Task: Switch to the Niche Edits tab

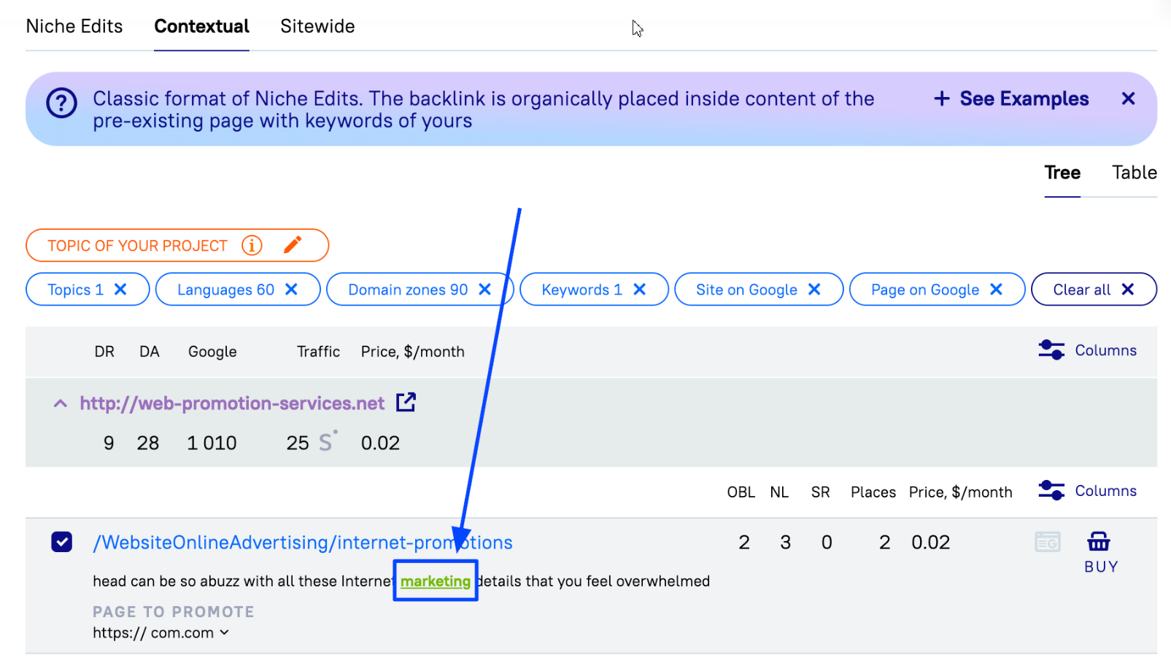Action: [x=74, y=26]
